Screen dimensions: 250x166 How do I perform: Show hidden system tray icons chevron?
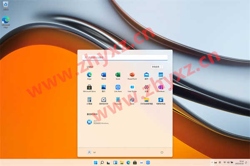[212, 163]
